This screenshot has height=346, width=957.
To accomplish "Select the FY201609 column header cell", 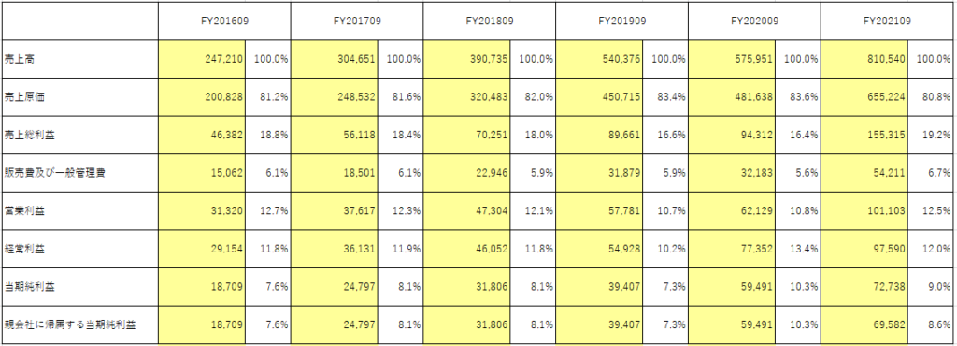I will (x=224, y=21).
